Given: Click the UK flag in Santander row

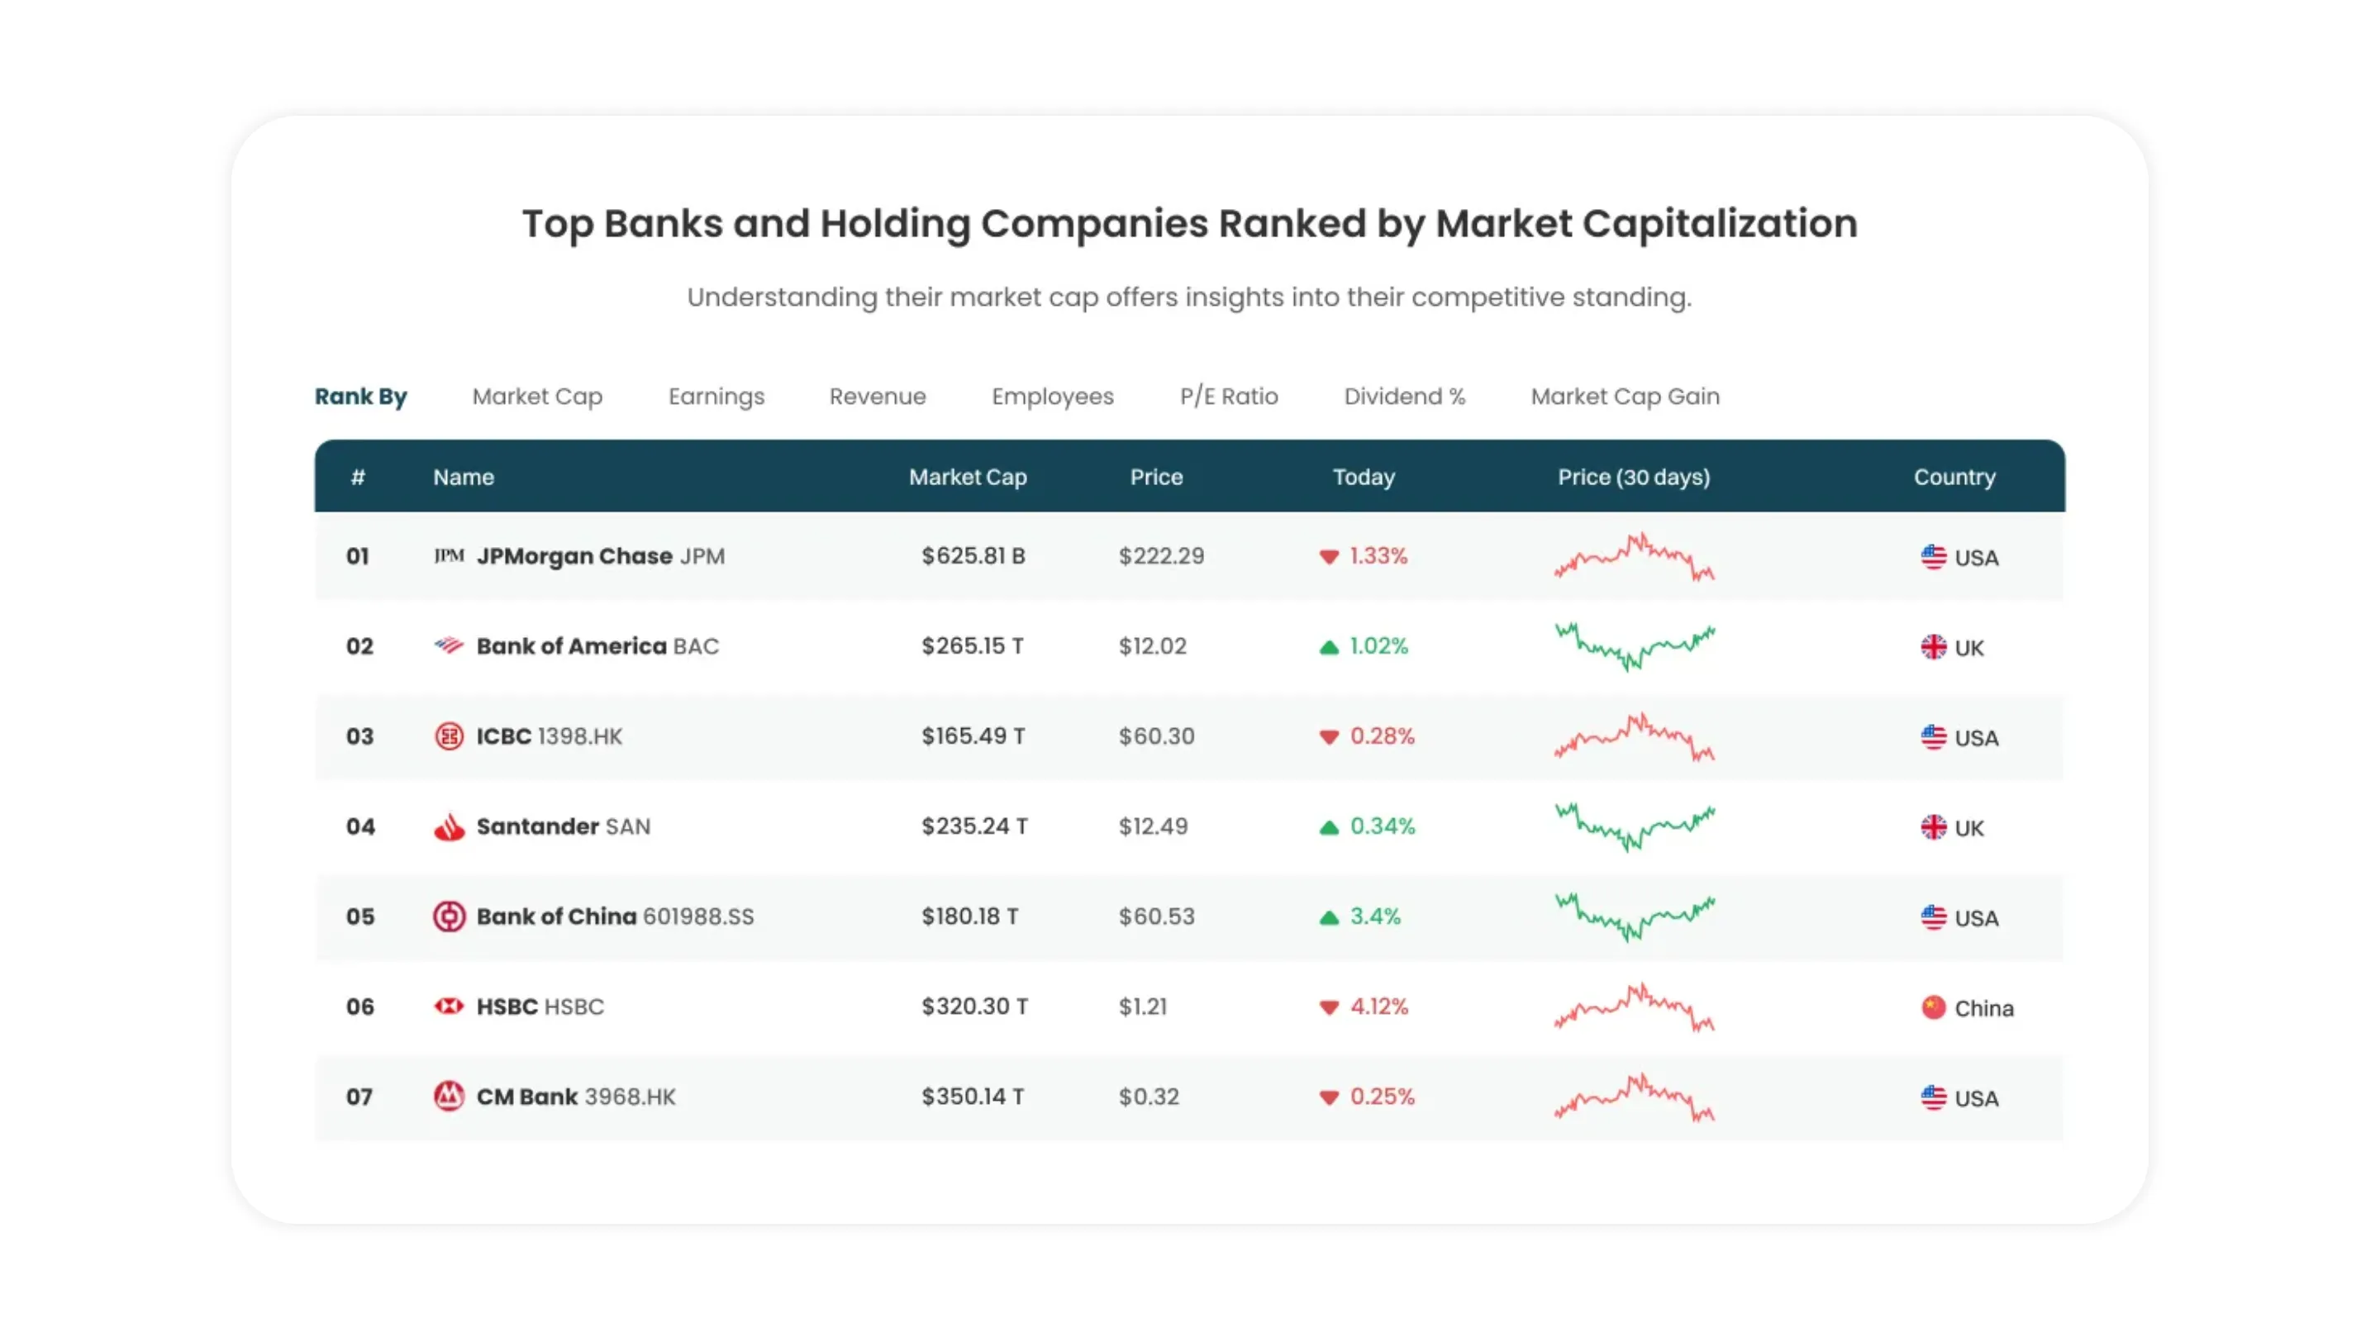Looking at the screenshot, I should [x=1933, y=827].
